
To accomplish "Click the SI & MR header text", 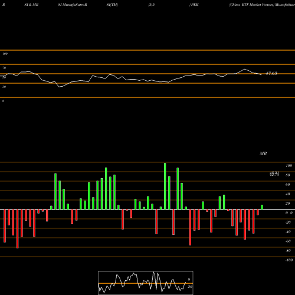I will [31, 5].
